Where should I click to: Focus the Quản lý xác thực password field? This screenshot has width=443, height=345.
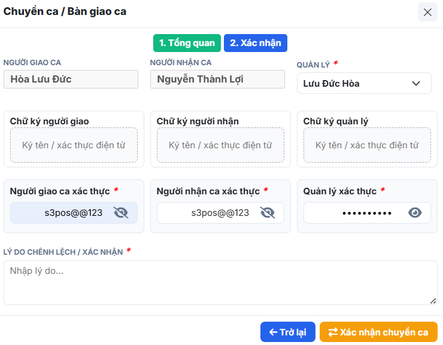pos(367,213)
